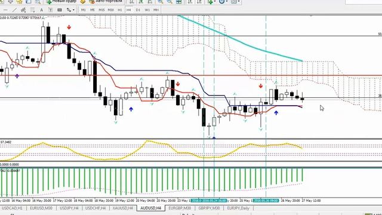382x215 pixels.
Task: Click the '0.0000 0.0000' indicator label
Action: [x=10, y=165]
